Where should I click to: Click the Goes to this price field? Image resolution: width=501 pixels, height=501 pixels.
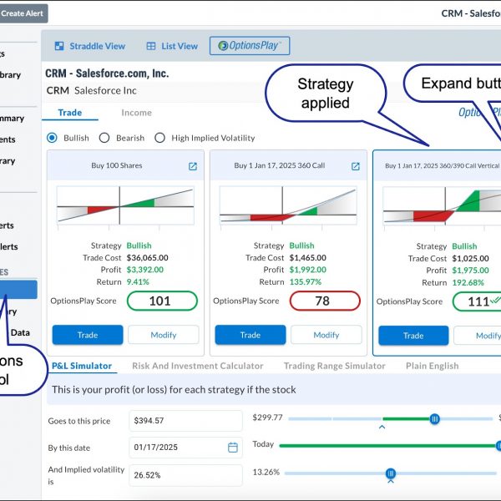(186, 421)
